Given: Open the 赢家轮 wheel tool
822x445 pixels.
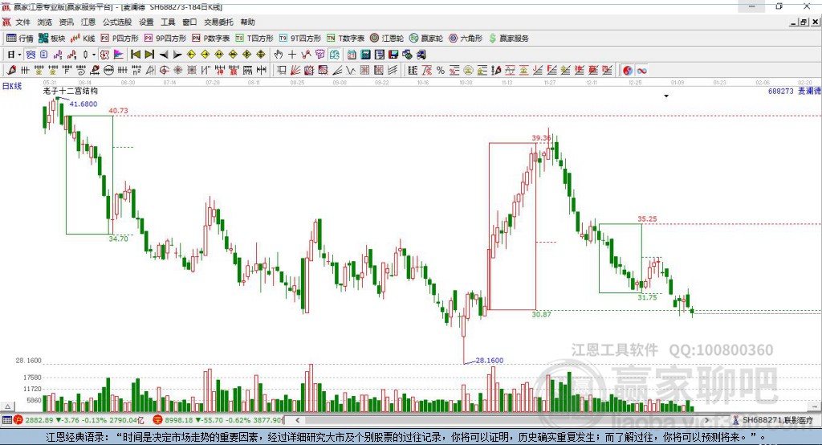Looking at the screenshot, I should (426, 39).
